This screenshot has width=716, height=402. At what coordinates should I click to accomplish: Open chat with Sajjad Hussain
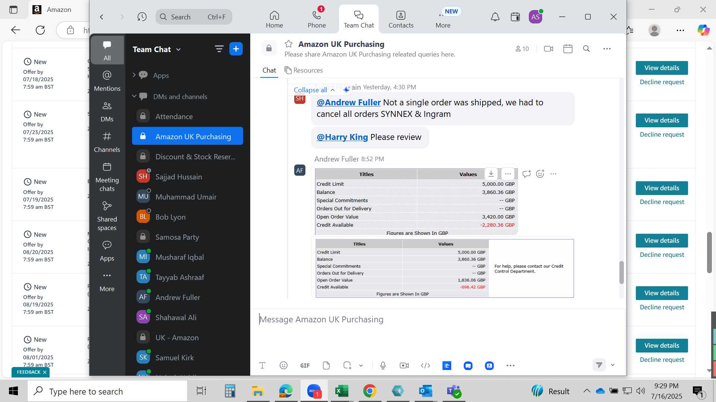click(187, 176)
